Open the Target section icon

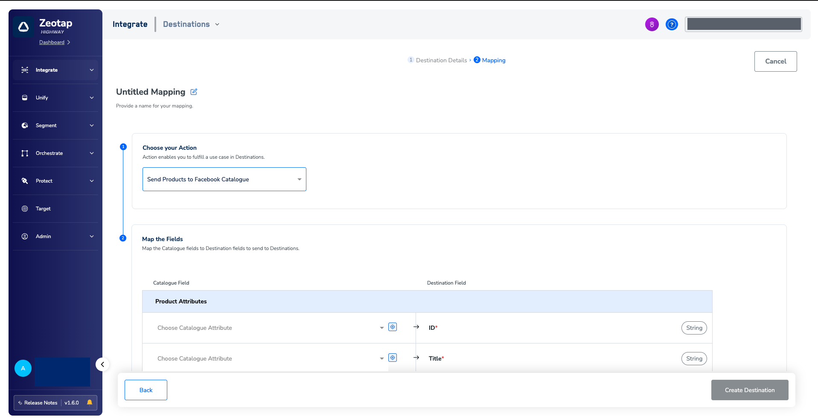tap(25, 209)
